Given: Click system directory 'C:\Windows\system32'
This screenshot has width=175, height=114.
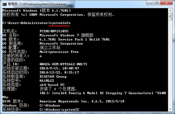Looking at the screenshot, I should coord(59,110).
